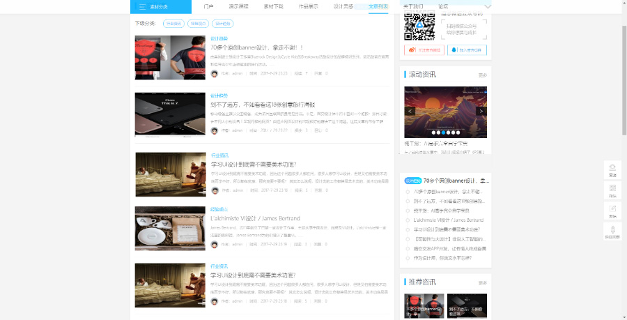Click previous arrow on 滚动资讯 carousel
Image resolution: width=627 pixels, height=320 pixels.
(x=410, y=112)
